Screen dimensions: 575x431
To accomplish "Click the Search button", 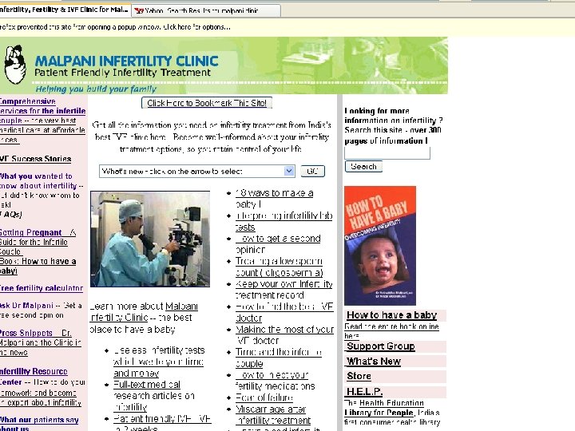I will (363, 166).
